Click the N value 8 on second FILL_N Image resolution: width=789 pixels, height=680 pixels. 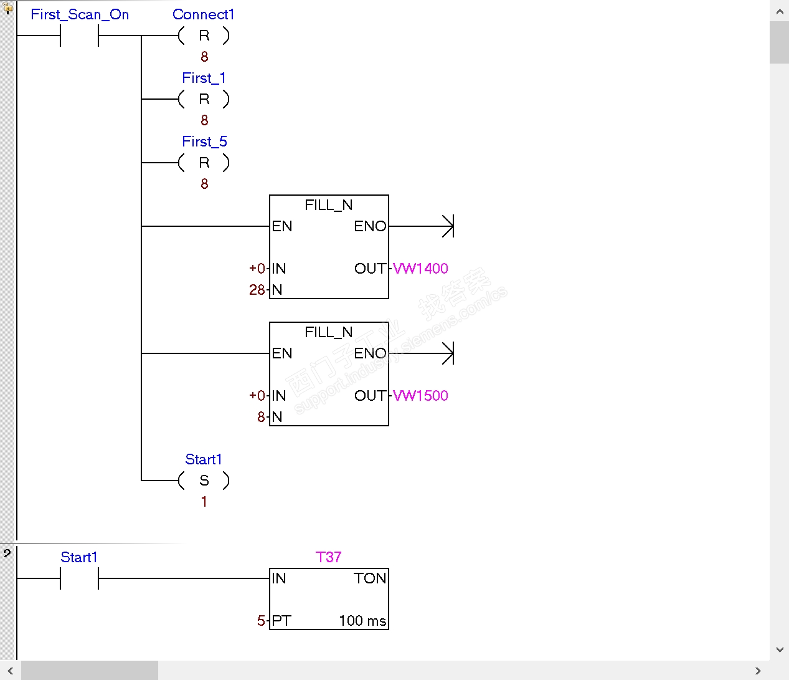262,417
